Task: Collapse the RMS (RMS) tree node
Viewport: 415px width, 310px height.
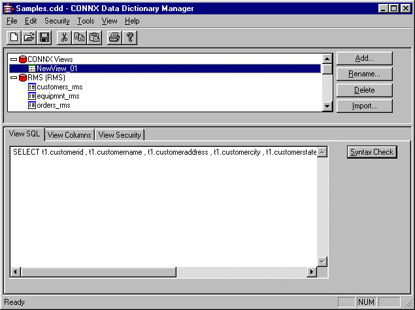Action: 14,78
